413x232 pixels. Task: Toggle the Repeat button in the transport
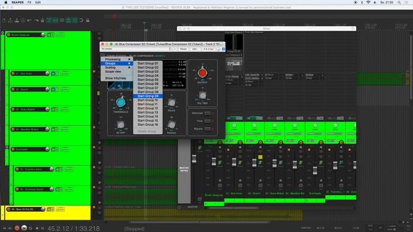click(31, 228)
